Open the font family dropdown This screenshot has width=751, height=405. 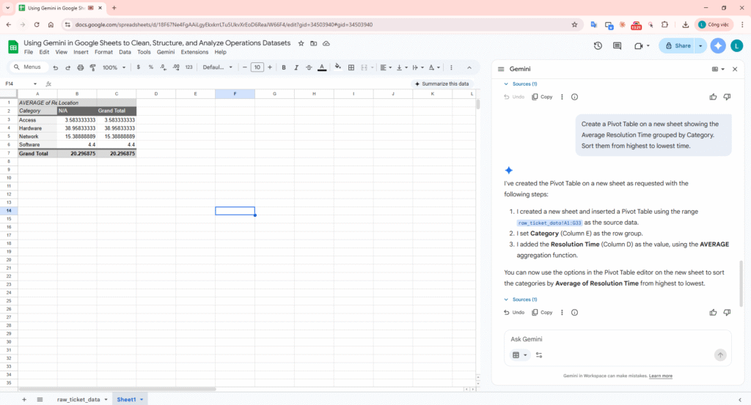[217, 67]
